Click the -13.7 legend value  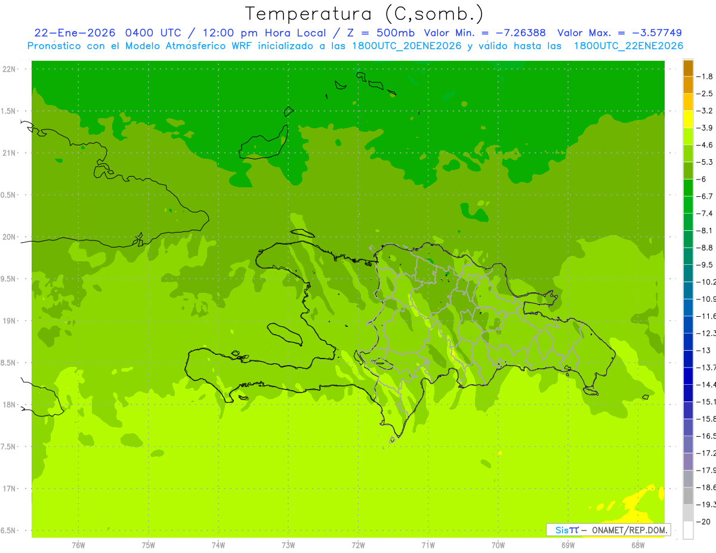(706, 367)
